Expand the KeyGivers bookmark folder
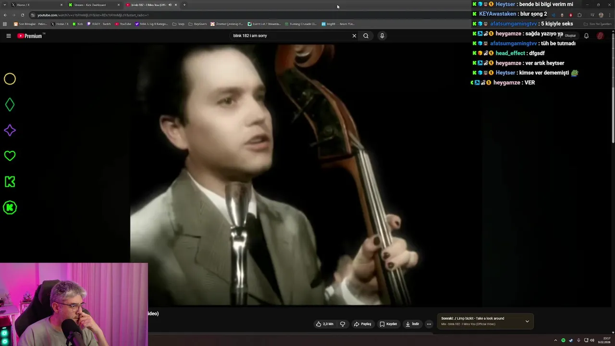This screenshot has width=615, height=346. click(197, 24)
